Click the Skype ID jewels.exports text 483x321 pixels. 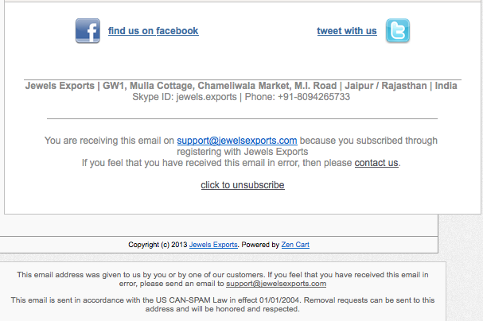click(206, 97)
